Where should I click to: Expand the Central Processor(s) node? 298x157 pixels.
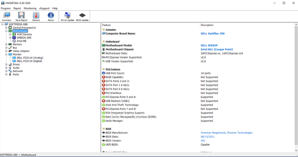point(6,28)
